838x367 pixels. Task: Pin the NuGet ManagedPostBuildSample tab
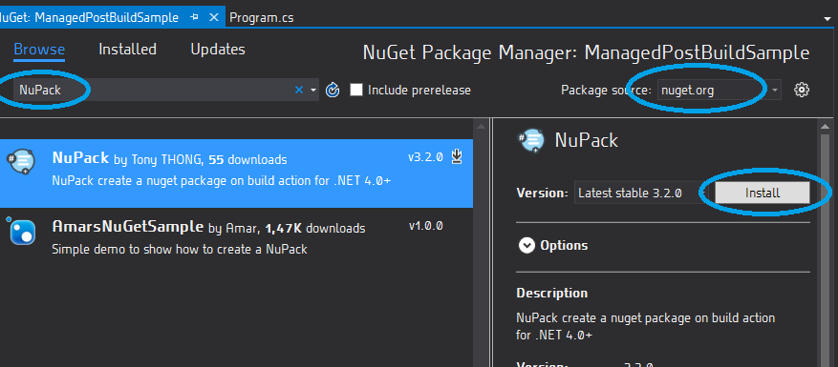(x=195, y=17)
